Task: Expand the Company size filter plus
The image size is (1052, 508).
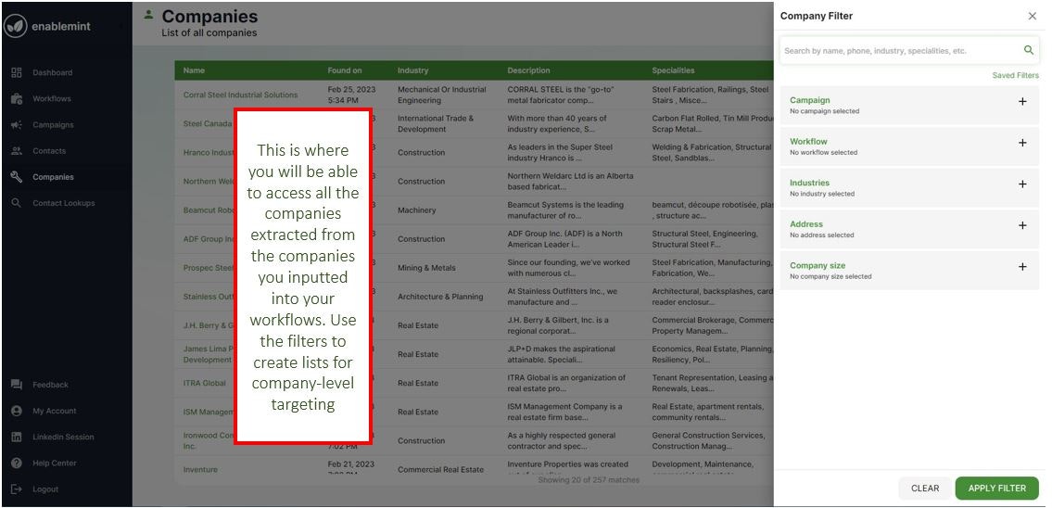Action: click(1022, 266)
